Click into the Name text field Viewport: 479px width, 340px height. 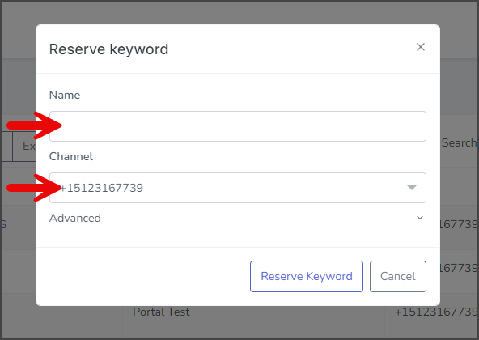click(238, 126)
